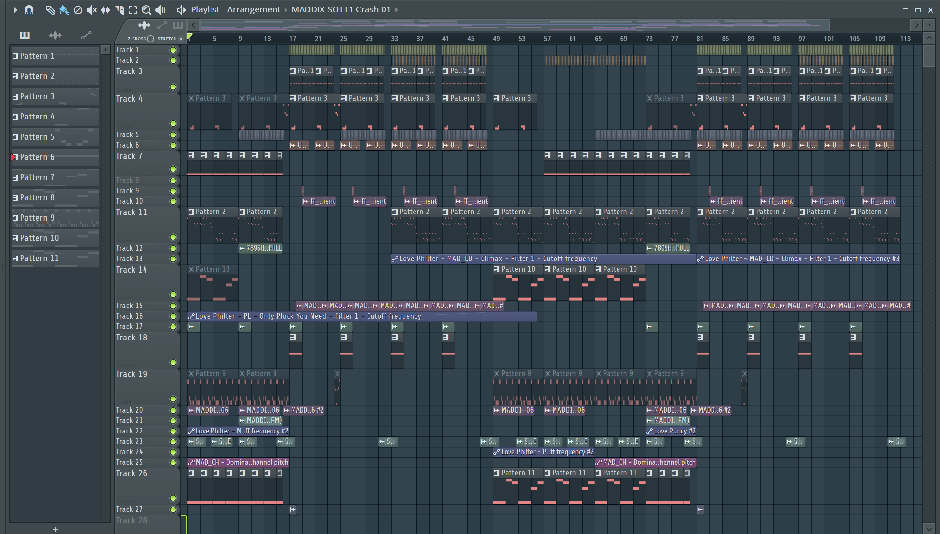Select Pattern 6 in the picker
This screenshot has width=940, height=534.
click(x=55, y=157)
